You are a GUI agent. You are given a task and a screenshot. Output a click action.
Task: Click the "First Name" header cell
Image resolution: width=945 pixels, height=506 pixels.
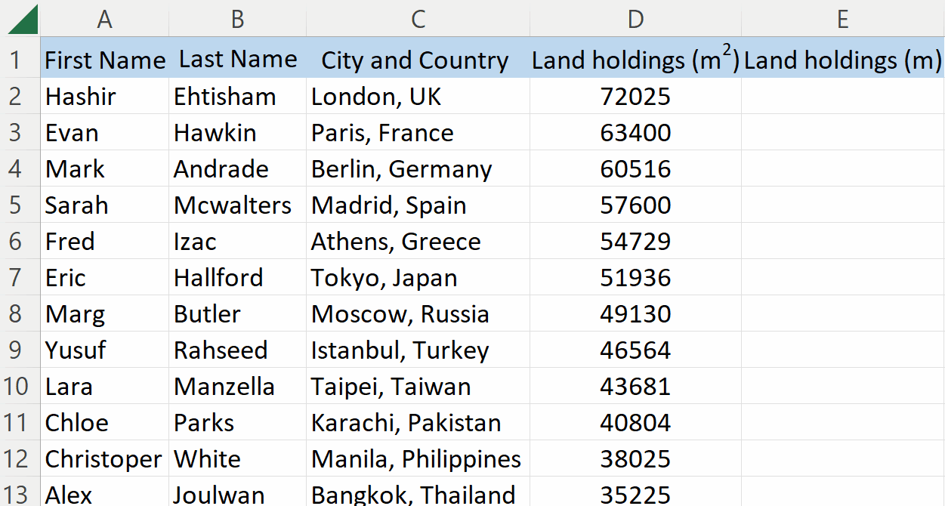click(x=105, y=60)
